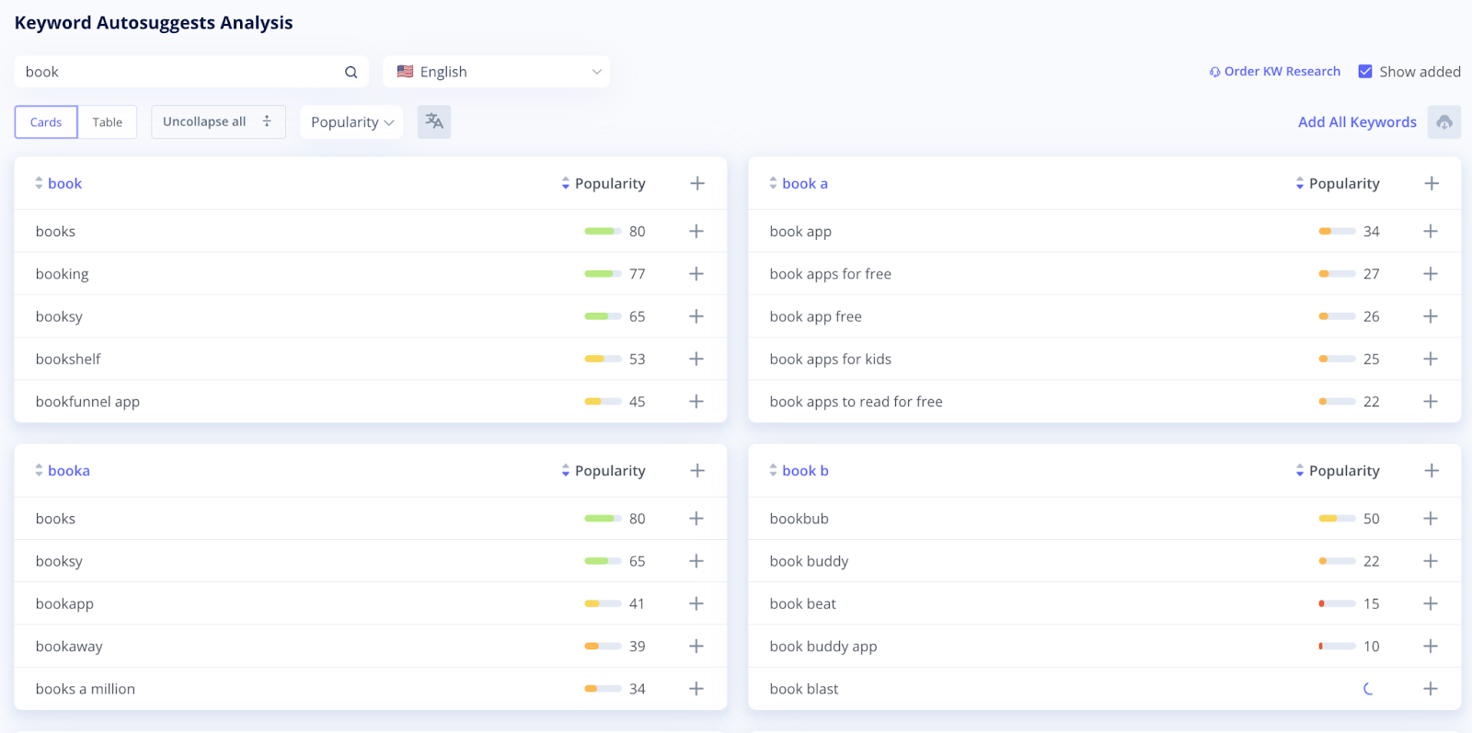Add 'bookshelf' keyword using plus icon

(696, 359)
